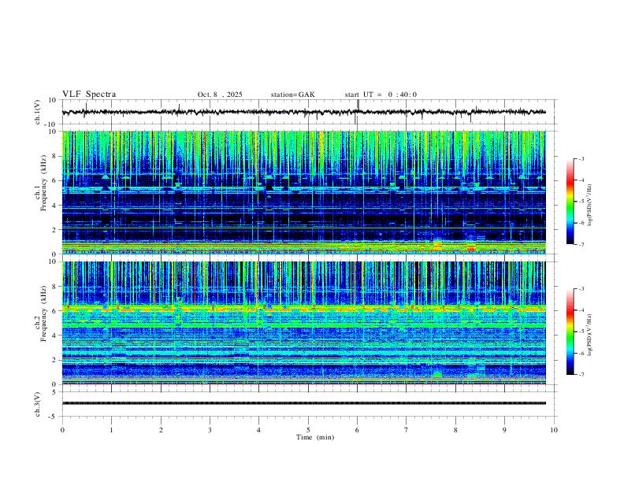Click time axis tick label "5"
Image resolution: width=624 pixels, height=482 pixels.
click(308, 430)
